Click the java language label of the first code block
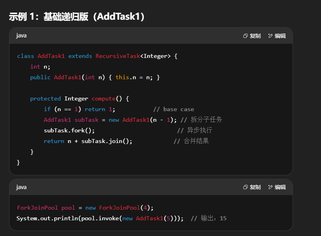Screen dimensions: 321x236 (x=21, y=36)
